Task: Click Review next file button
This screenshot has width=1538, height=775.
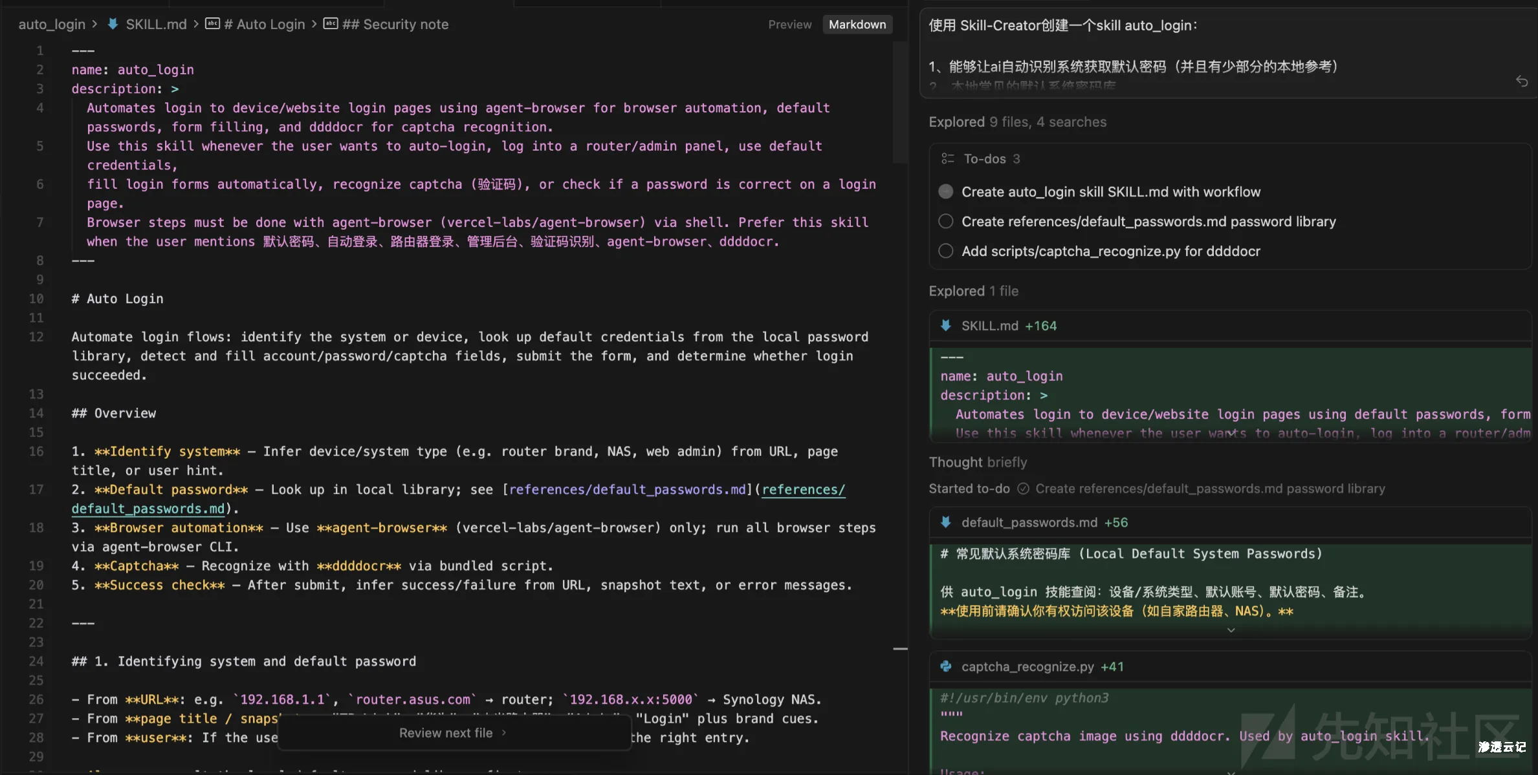Action: click(x=453, y=733)
